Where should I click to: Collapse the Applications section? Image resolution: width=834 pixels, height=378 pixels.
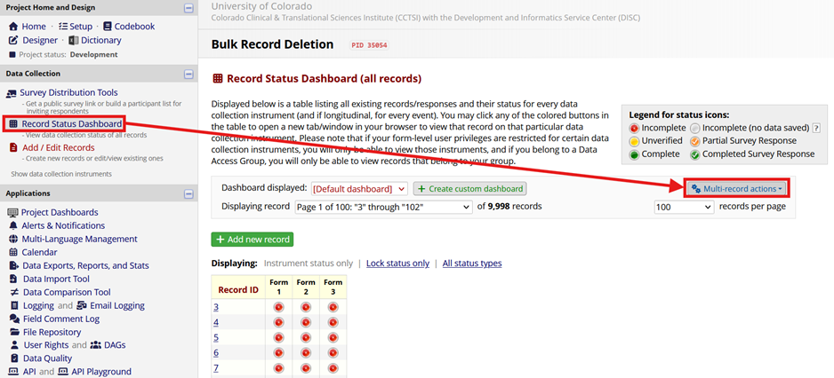coord(188,194)
